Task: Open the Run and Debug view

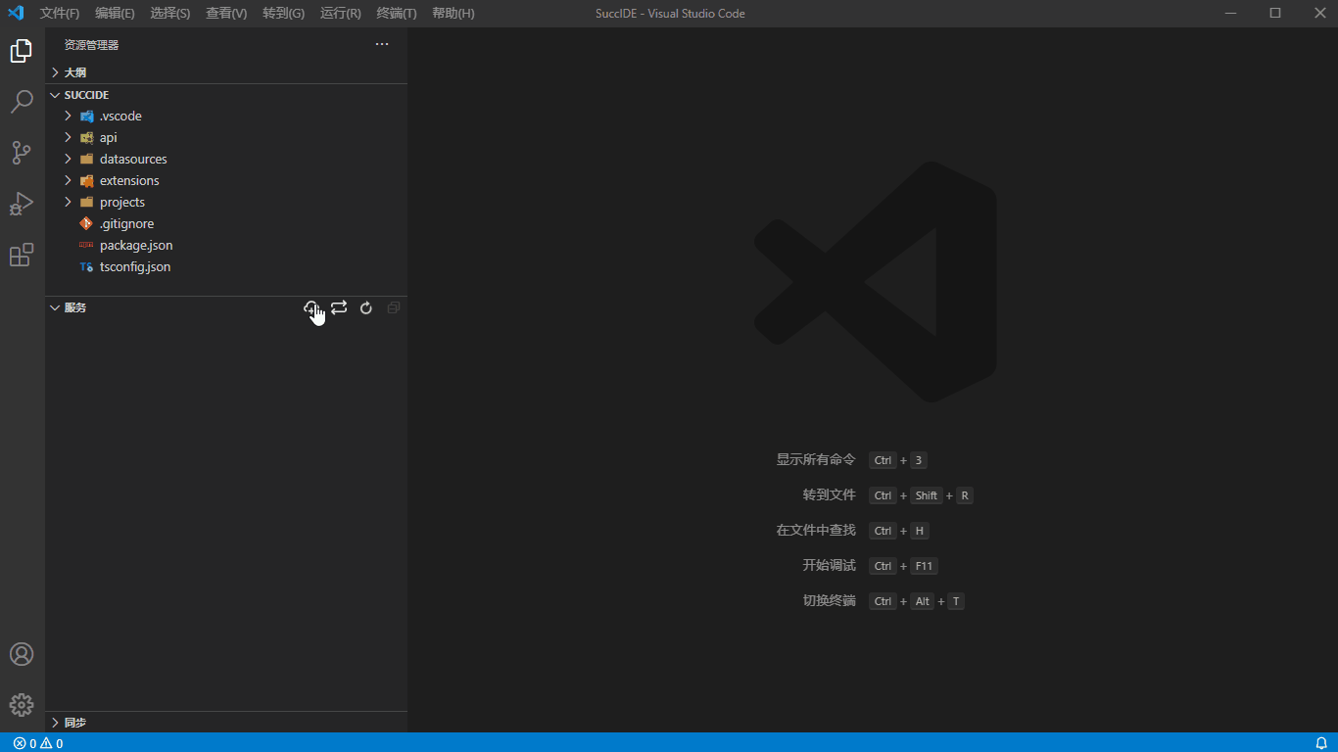Action: pyautogui.click(x=22, y=204)
